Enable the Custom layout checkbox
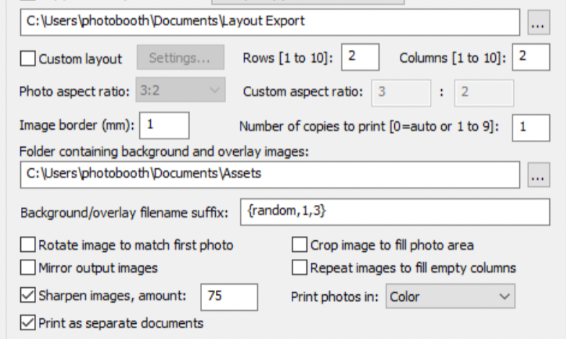566x339 pixels. click(28, 58)
